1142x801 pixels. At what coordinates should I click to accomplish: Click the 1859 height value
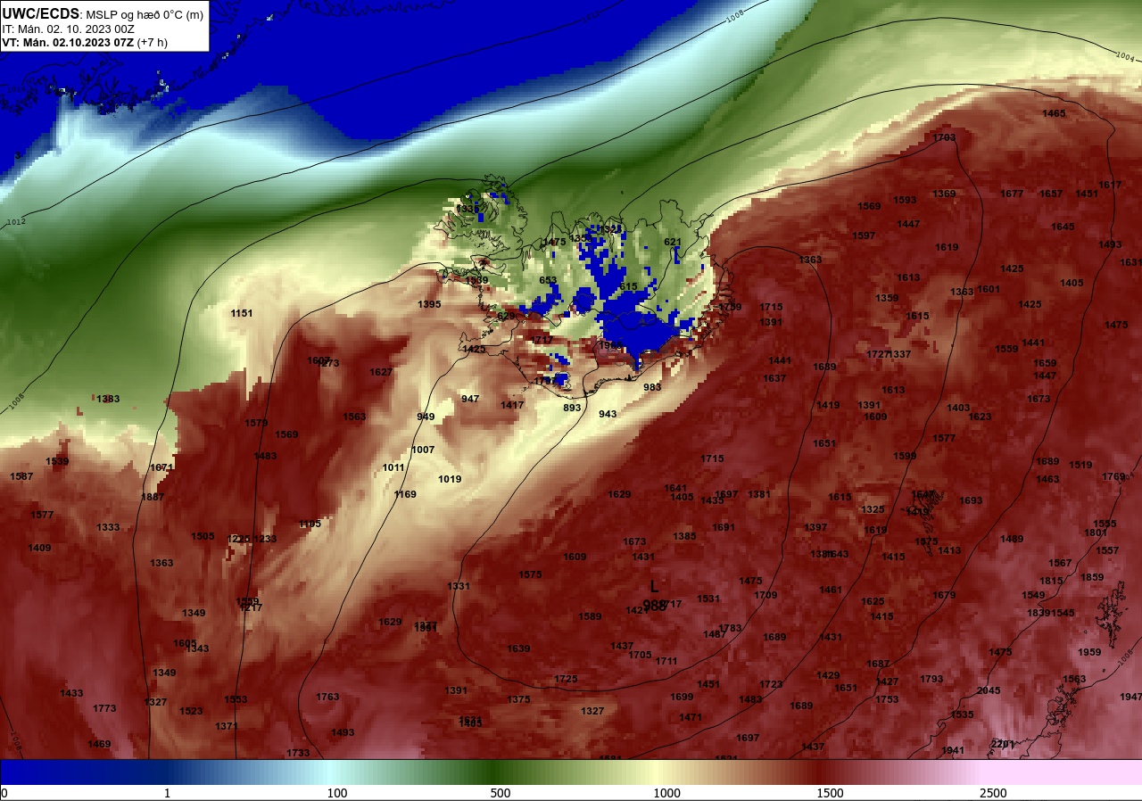click(x=1092, y=577)
